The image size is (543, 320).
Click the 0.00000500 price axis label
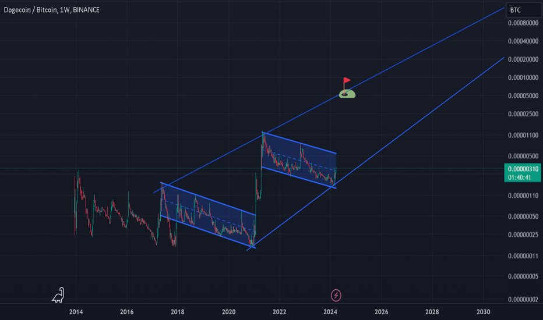pyautogui.click(x=523, y=156)
